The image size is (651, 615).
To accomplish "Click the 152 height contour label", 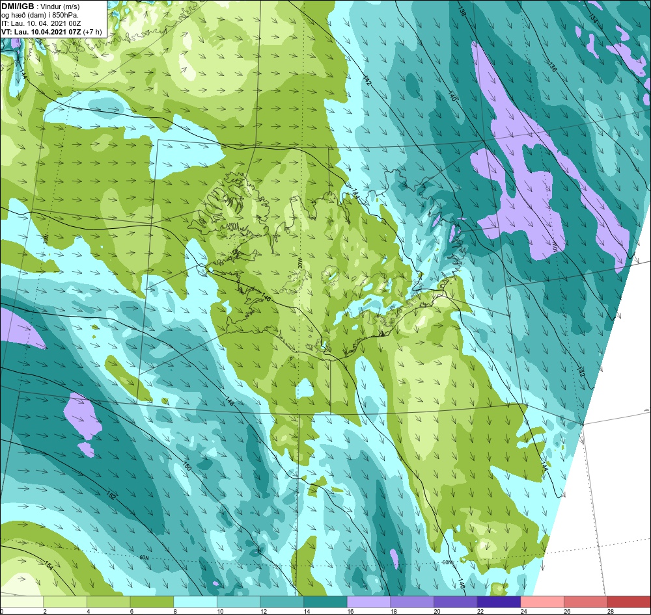I will click(x=111, y=495).
